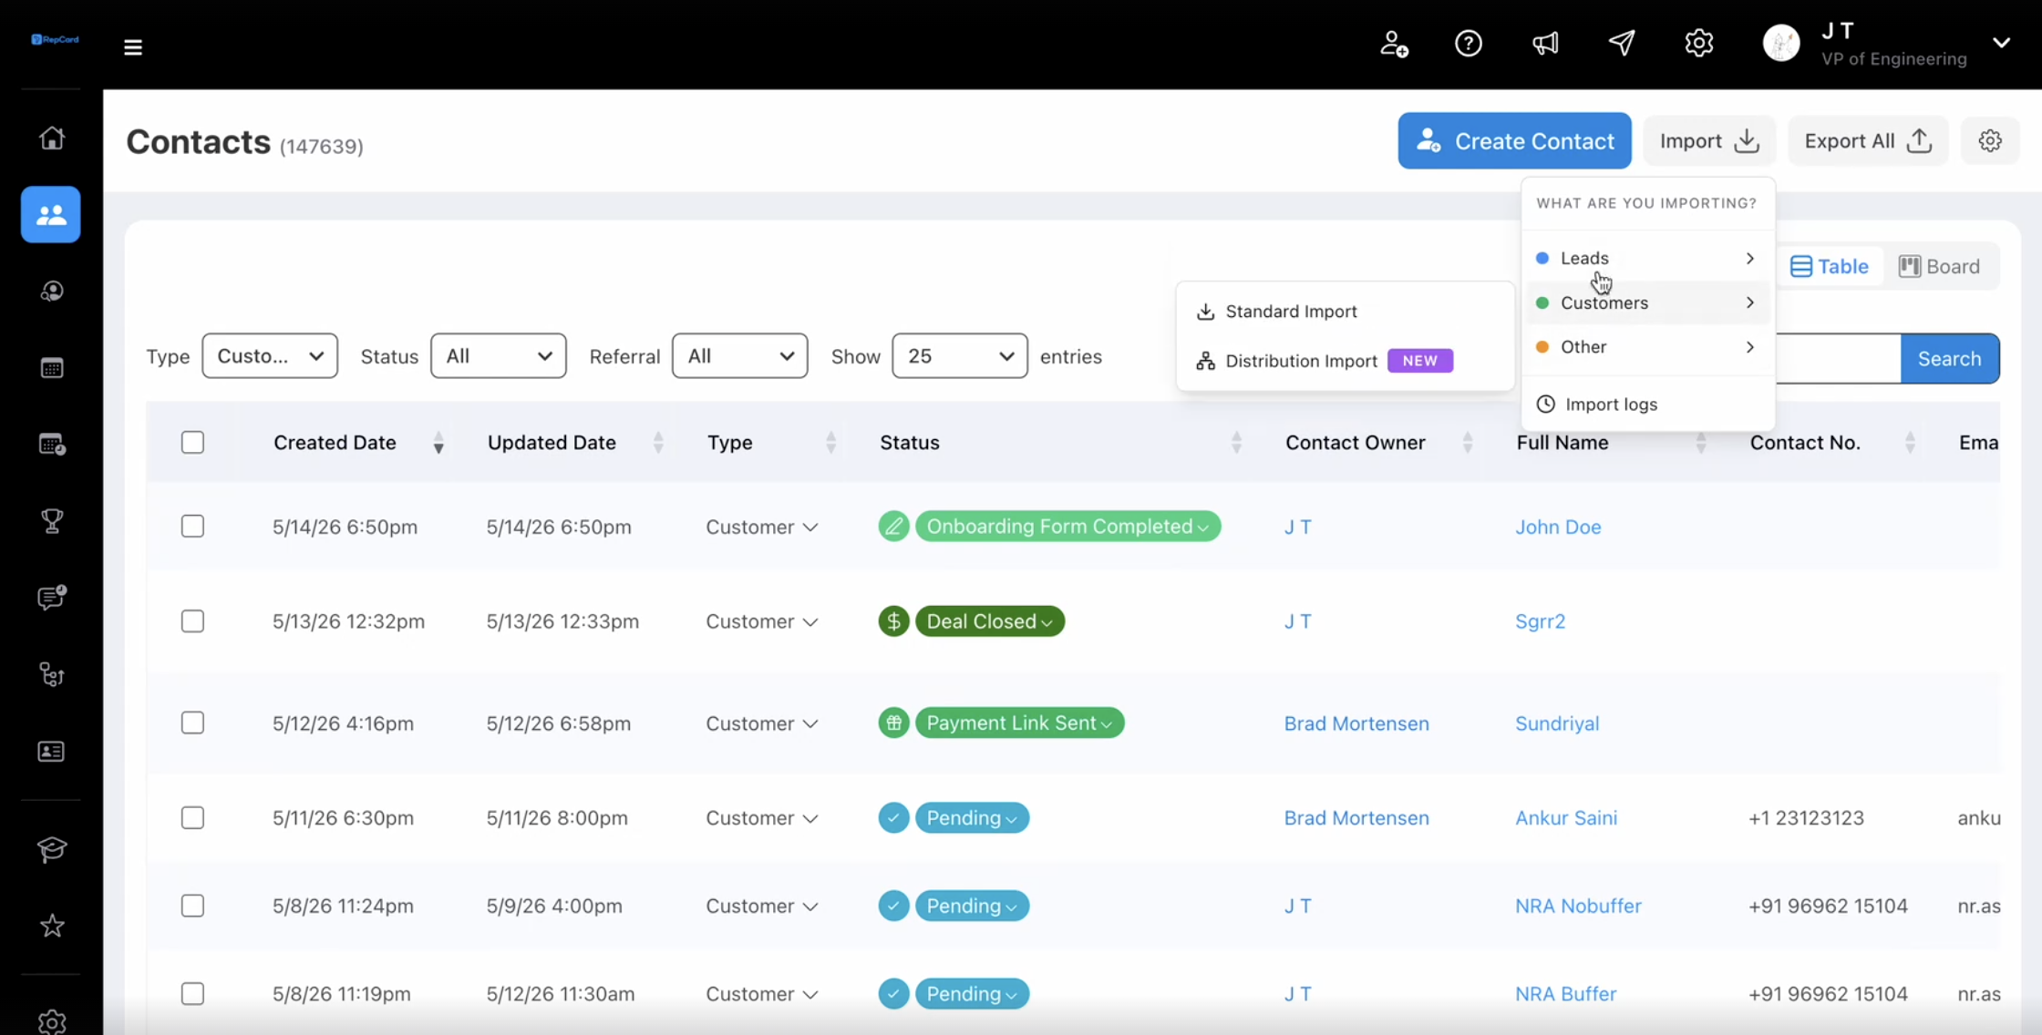The height and width of the screenshot is (1035, 2042).
Task: Open the help question mark icon
Action: [x=1469, y=44]
